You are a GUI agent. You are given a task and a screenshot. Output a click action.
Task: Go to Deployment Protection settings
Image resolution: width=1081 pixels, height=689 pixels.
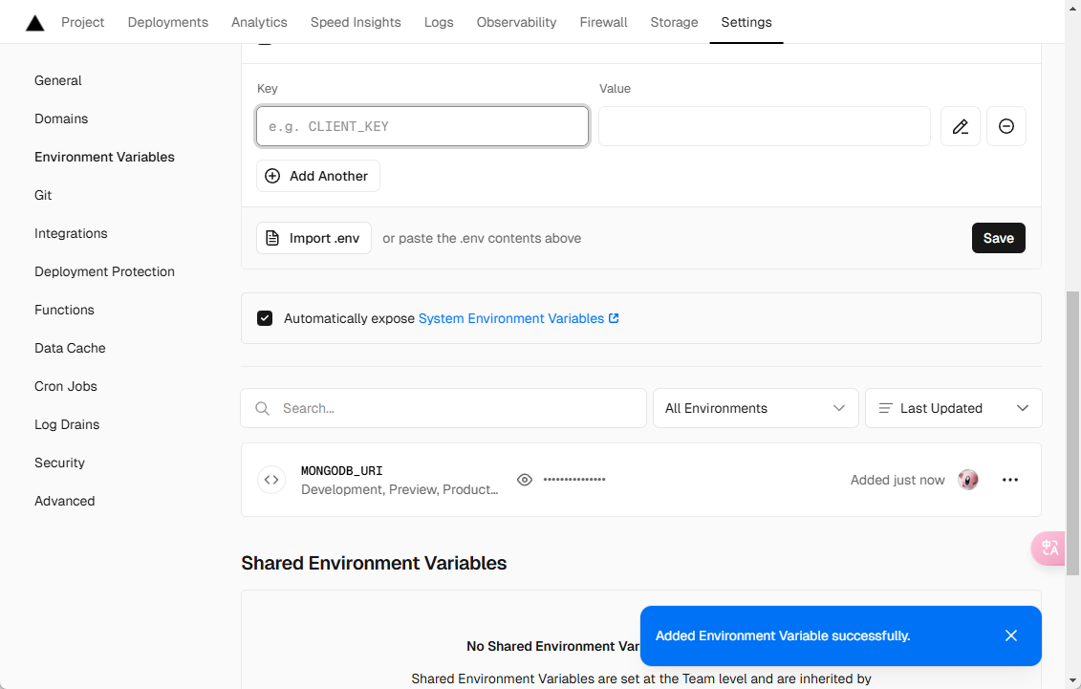coord(104,271)
